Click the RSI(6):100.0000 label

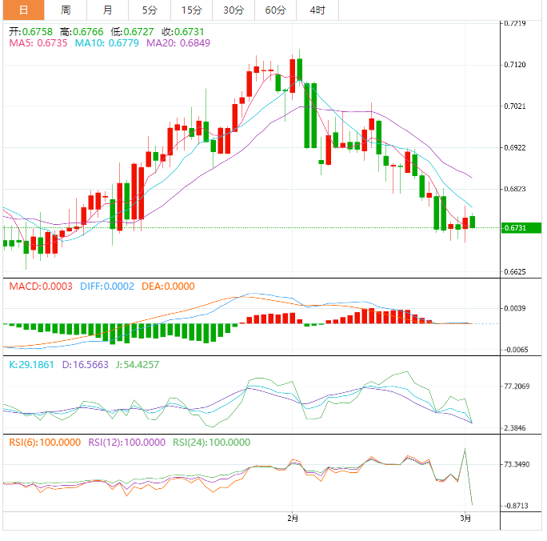coord(45,443)
